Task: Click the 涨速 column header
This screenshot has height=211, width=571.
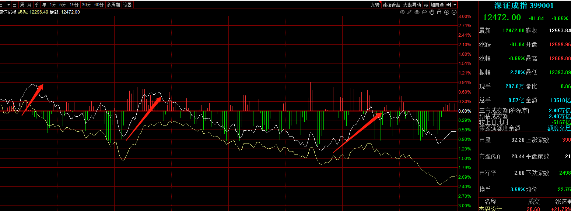Action: pyautogui.click(x=561, y=201)
